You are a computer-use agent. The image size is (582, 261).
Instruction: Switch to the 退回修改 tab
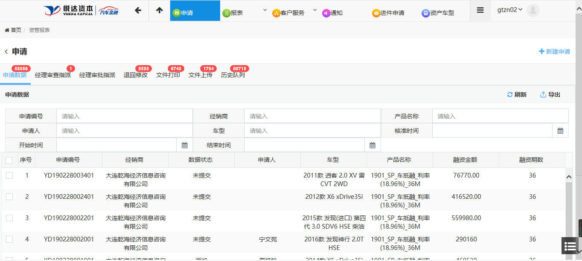(x=136, y=75)
